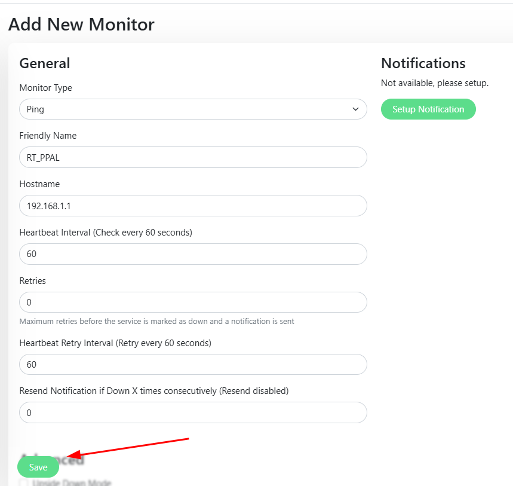Select the Heartbeat Interval input box
This screenshot has height=486, width=513.
(x=192, y=254)
